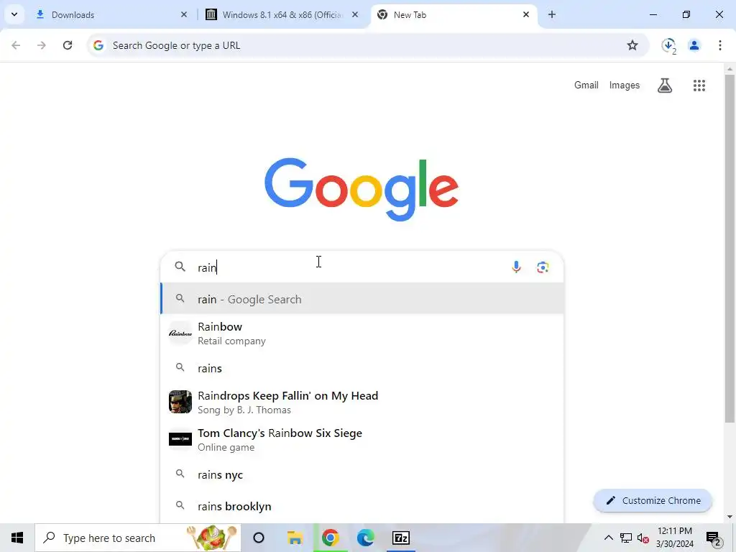
Task: Close the New Tab tab
Action: click(x=526, y=14)
